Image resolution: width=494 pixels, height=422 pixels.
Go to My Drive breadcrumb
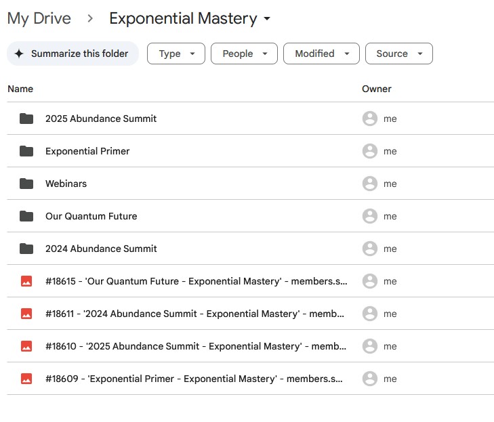click(39, 19)
